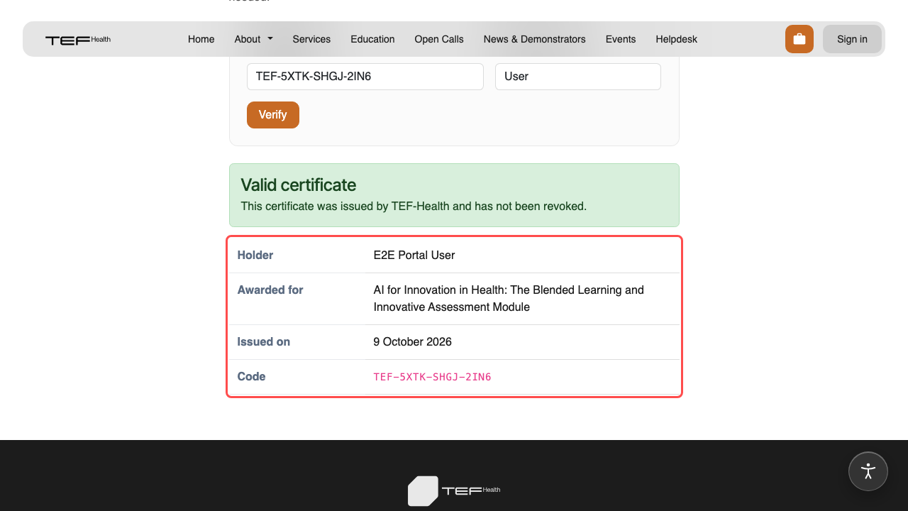
Task: Open the Events page
Action: click(621, 39)
